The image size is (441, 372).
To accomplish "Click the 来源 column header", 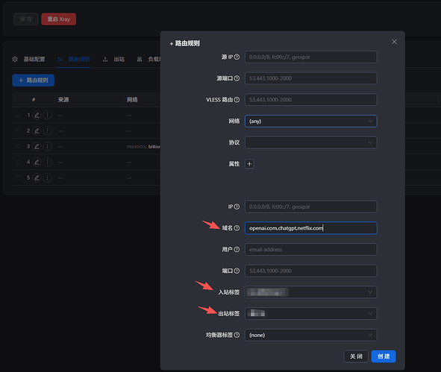I will [63, 100].
